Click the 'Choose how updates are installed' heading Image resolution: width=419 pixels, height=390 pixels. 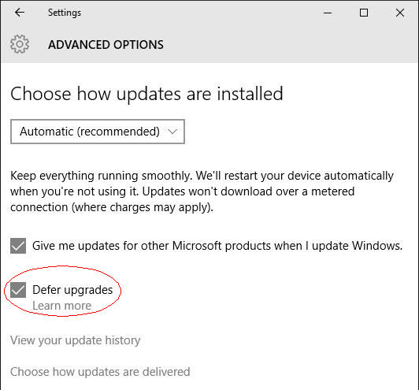coord(146,94)
